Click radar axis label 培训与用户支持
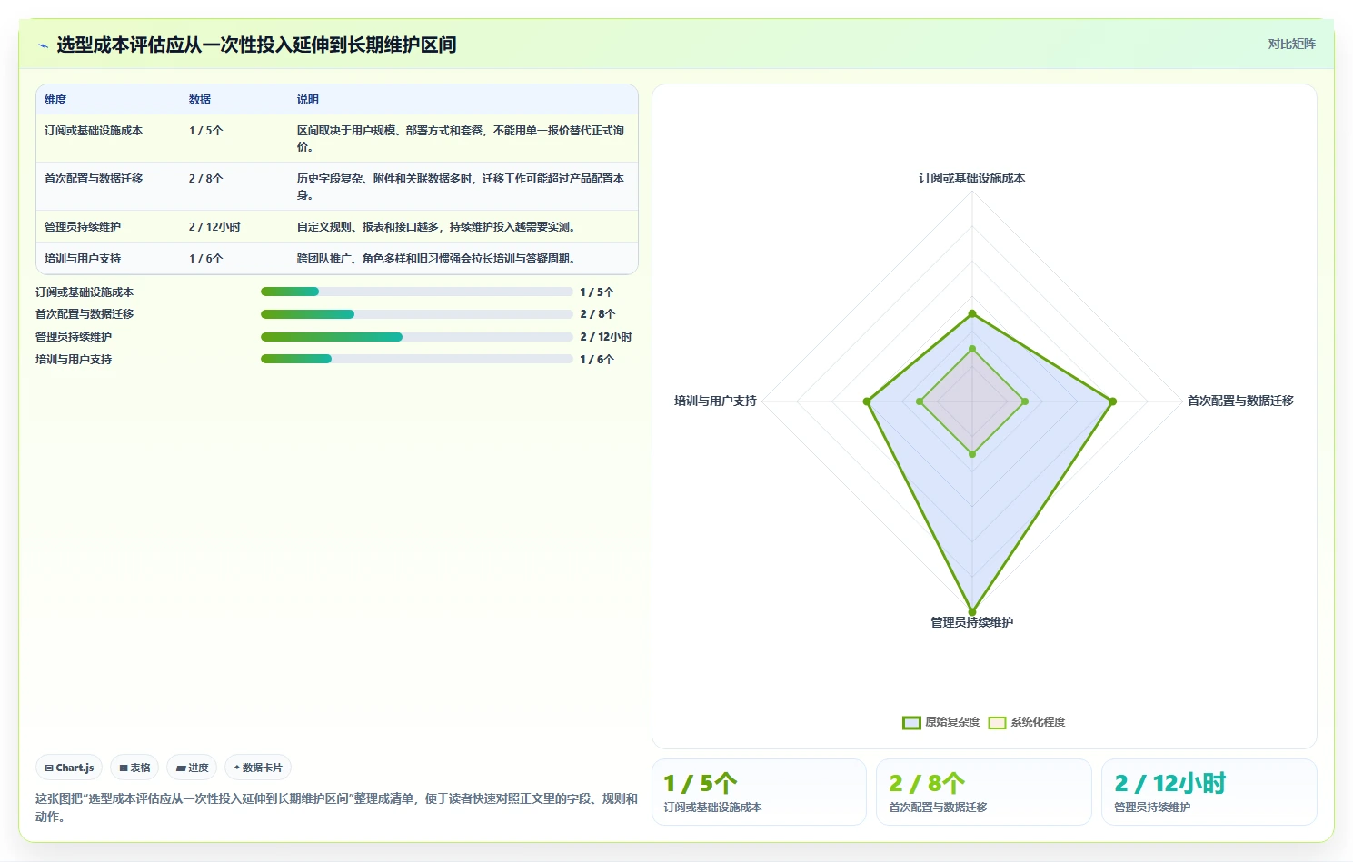 point(715,401)
